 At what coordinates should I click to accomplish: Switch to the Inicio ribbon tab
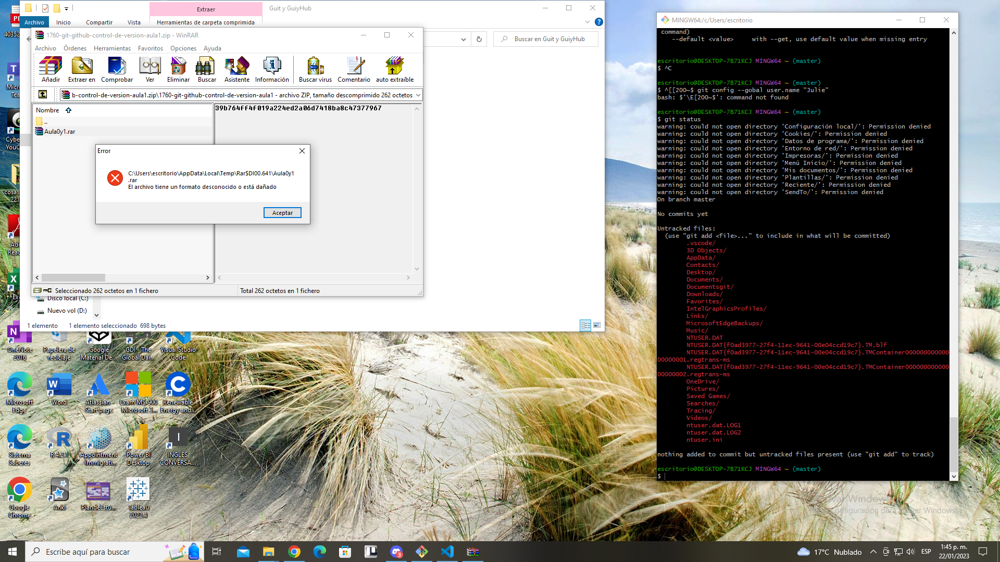tap(64, 22)
